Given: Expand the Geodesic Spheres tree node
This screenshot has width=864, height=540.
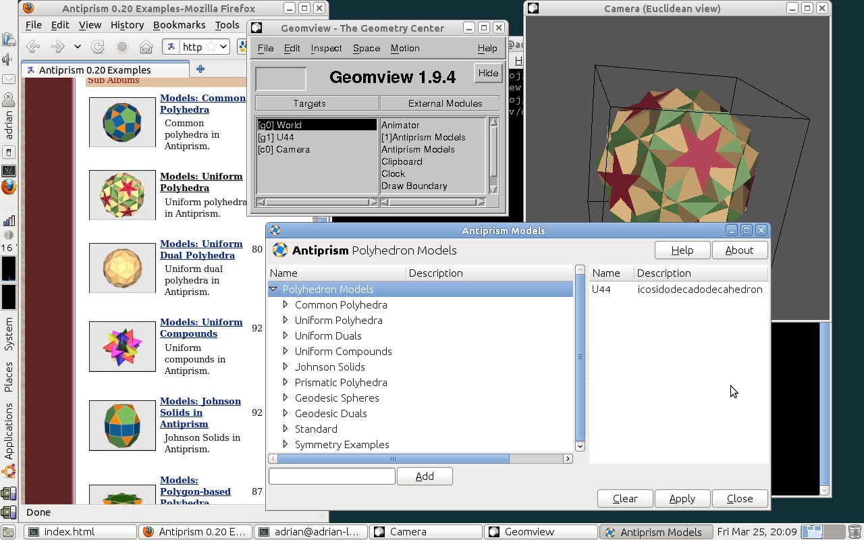Looking at the screenshot, I should 286,398.
